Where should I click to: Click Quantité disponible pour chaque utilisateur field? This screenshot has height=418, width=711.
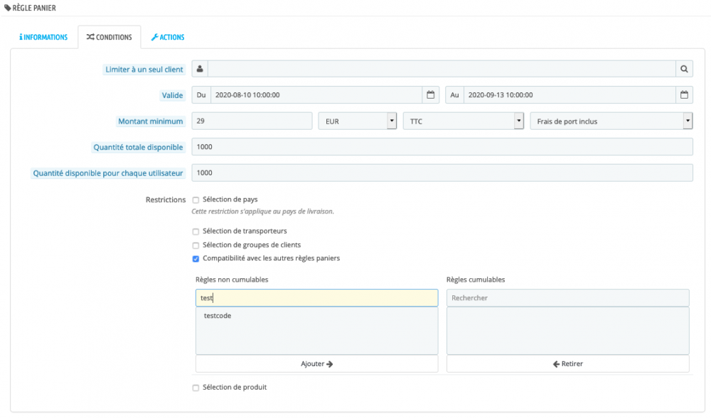click(442, 173)
